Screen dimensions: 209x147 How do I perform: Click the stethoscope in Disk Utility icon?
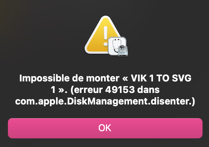click(115, 45)
